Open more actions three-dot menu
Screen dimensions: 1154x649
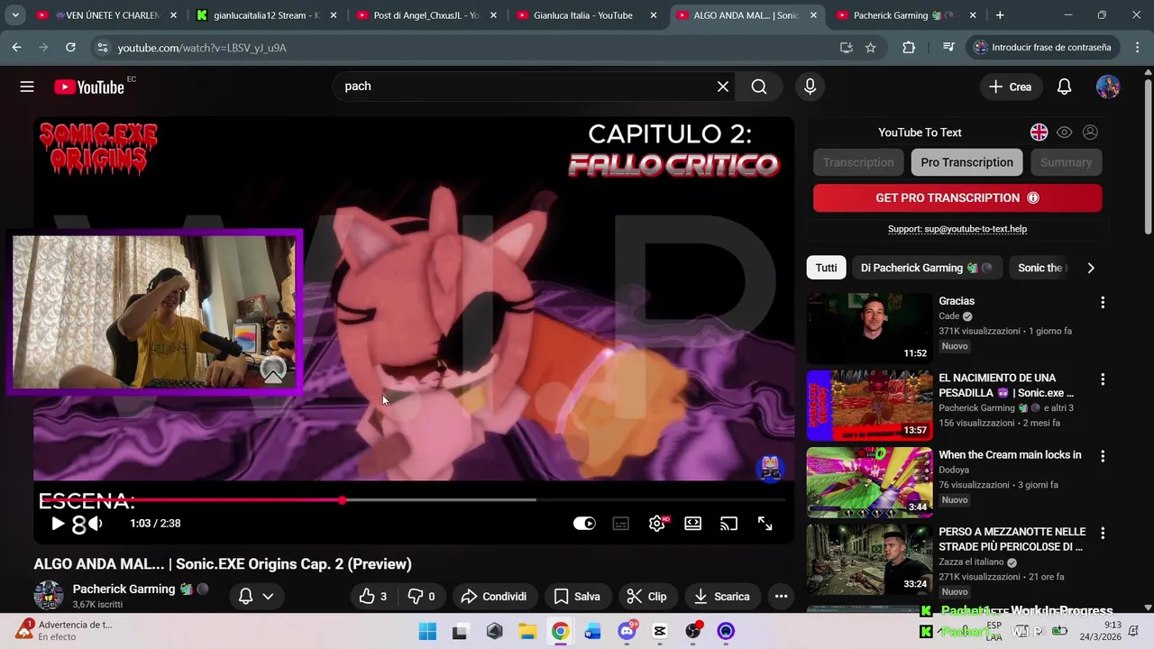pos(781,597)
